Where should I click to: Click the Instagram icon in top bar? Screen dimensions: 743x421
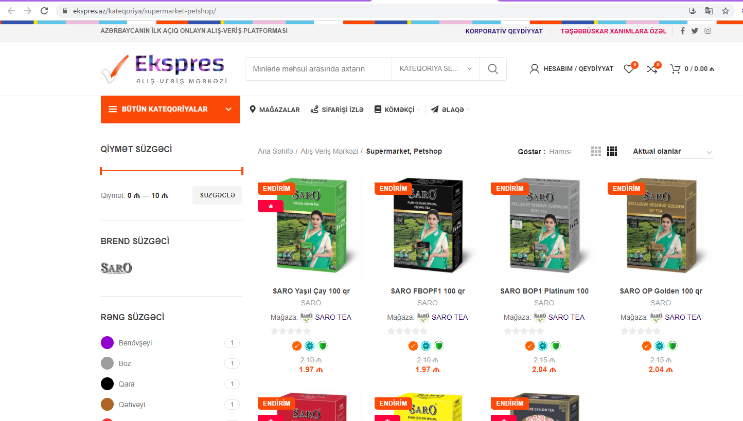coord(707,31)
